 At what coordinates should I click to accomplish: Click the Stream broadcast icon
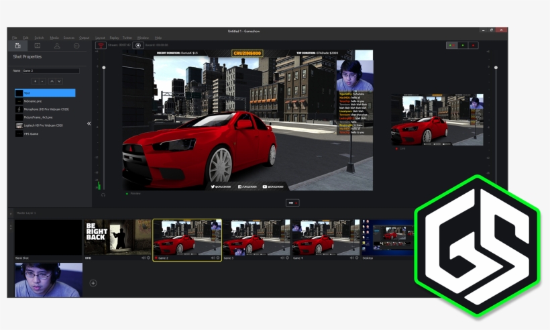tap(101, 45)
